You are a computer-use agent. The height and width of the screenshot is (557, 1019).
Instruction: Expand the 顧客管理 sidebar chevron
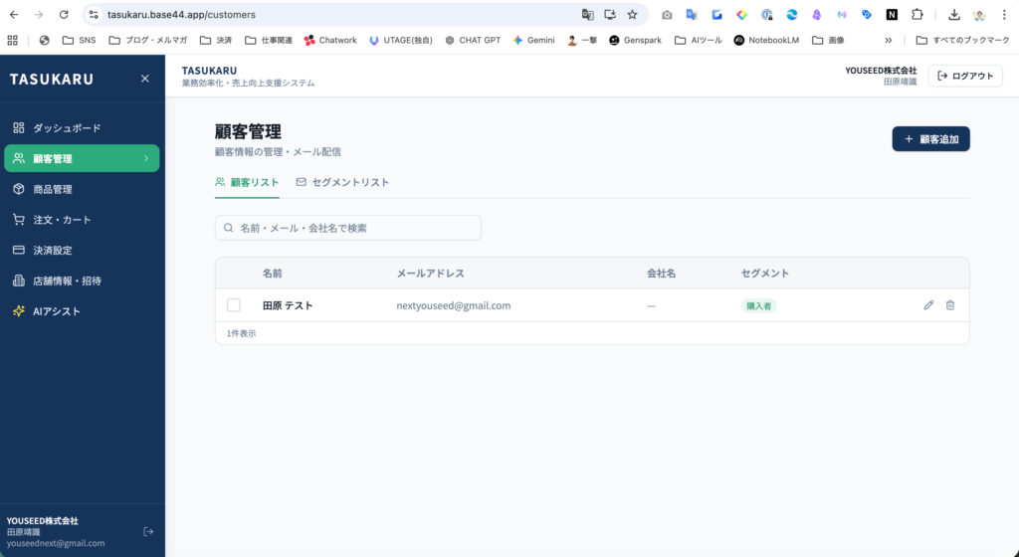(x=146, y=158)
